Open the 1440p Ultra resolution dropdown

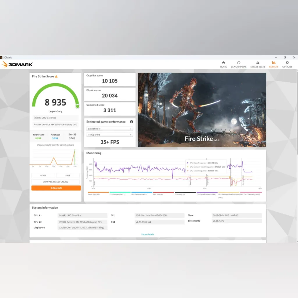[110, 134]
